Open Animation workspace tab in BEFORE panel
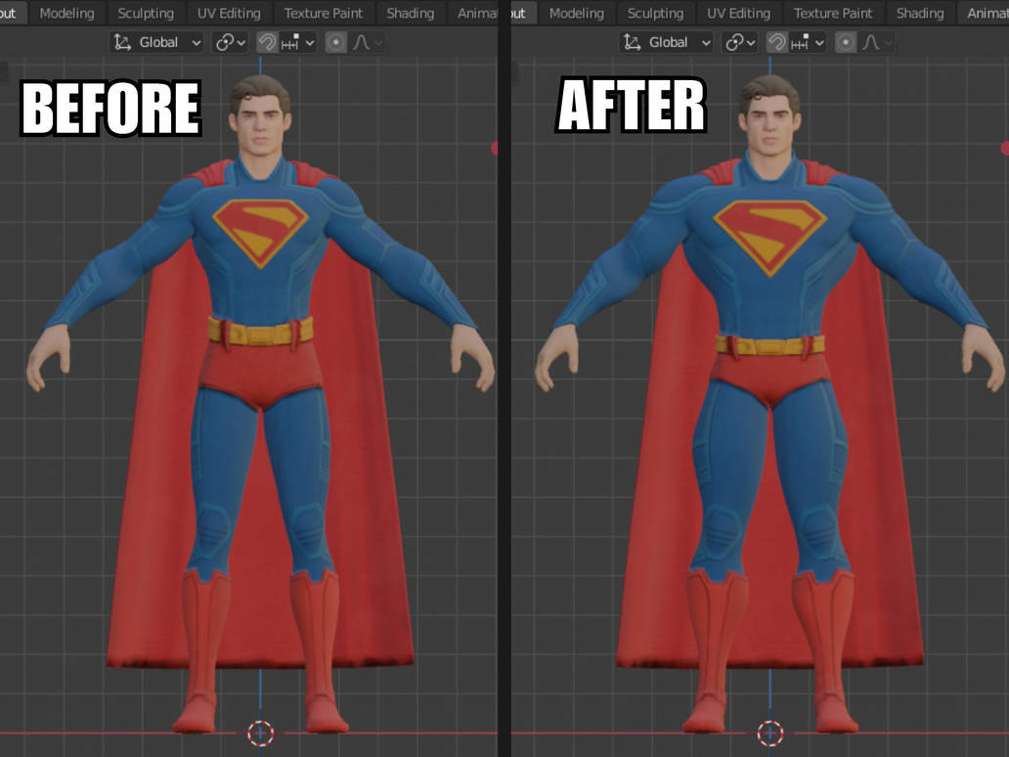 (x=473, y=13)
